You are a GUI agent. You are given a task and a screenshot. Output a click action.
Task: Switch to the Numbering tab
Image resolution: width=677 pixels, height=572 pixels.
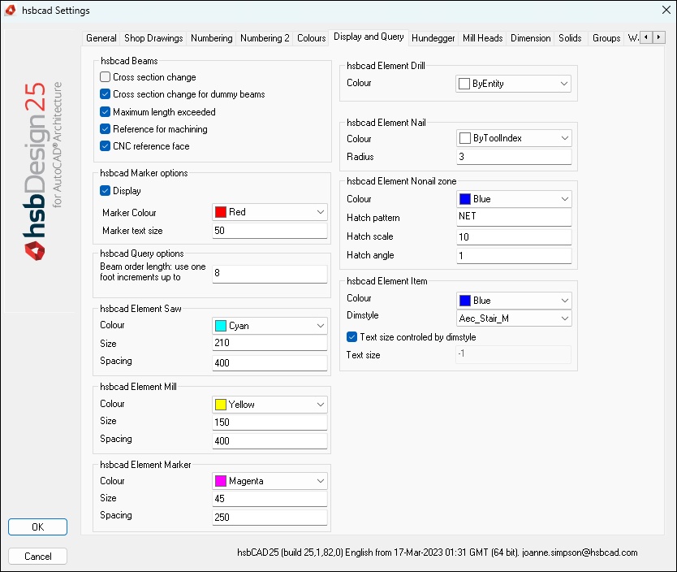212,38
